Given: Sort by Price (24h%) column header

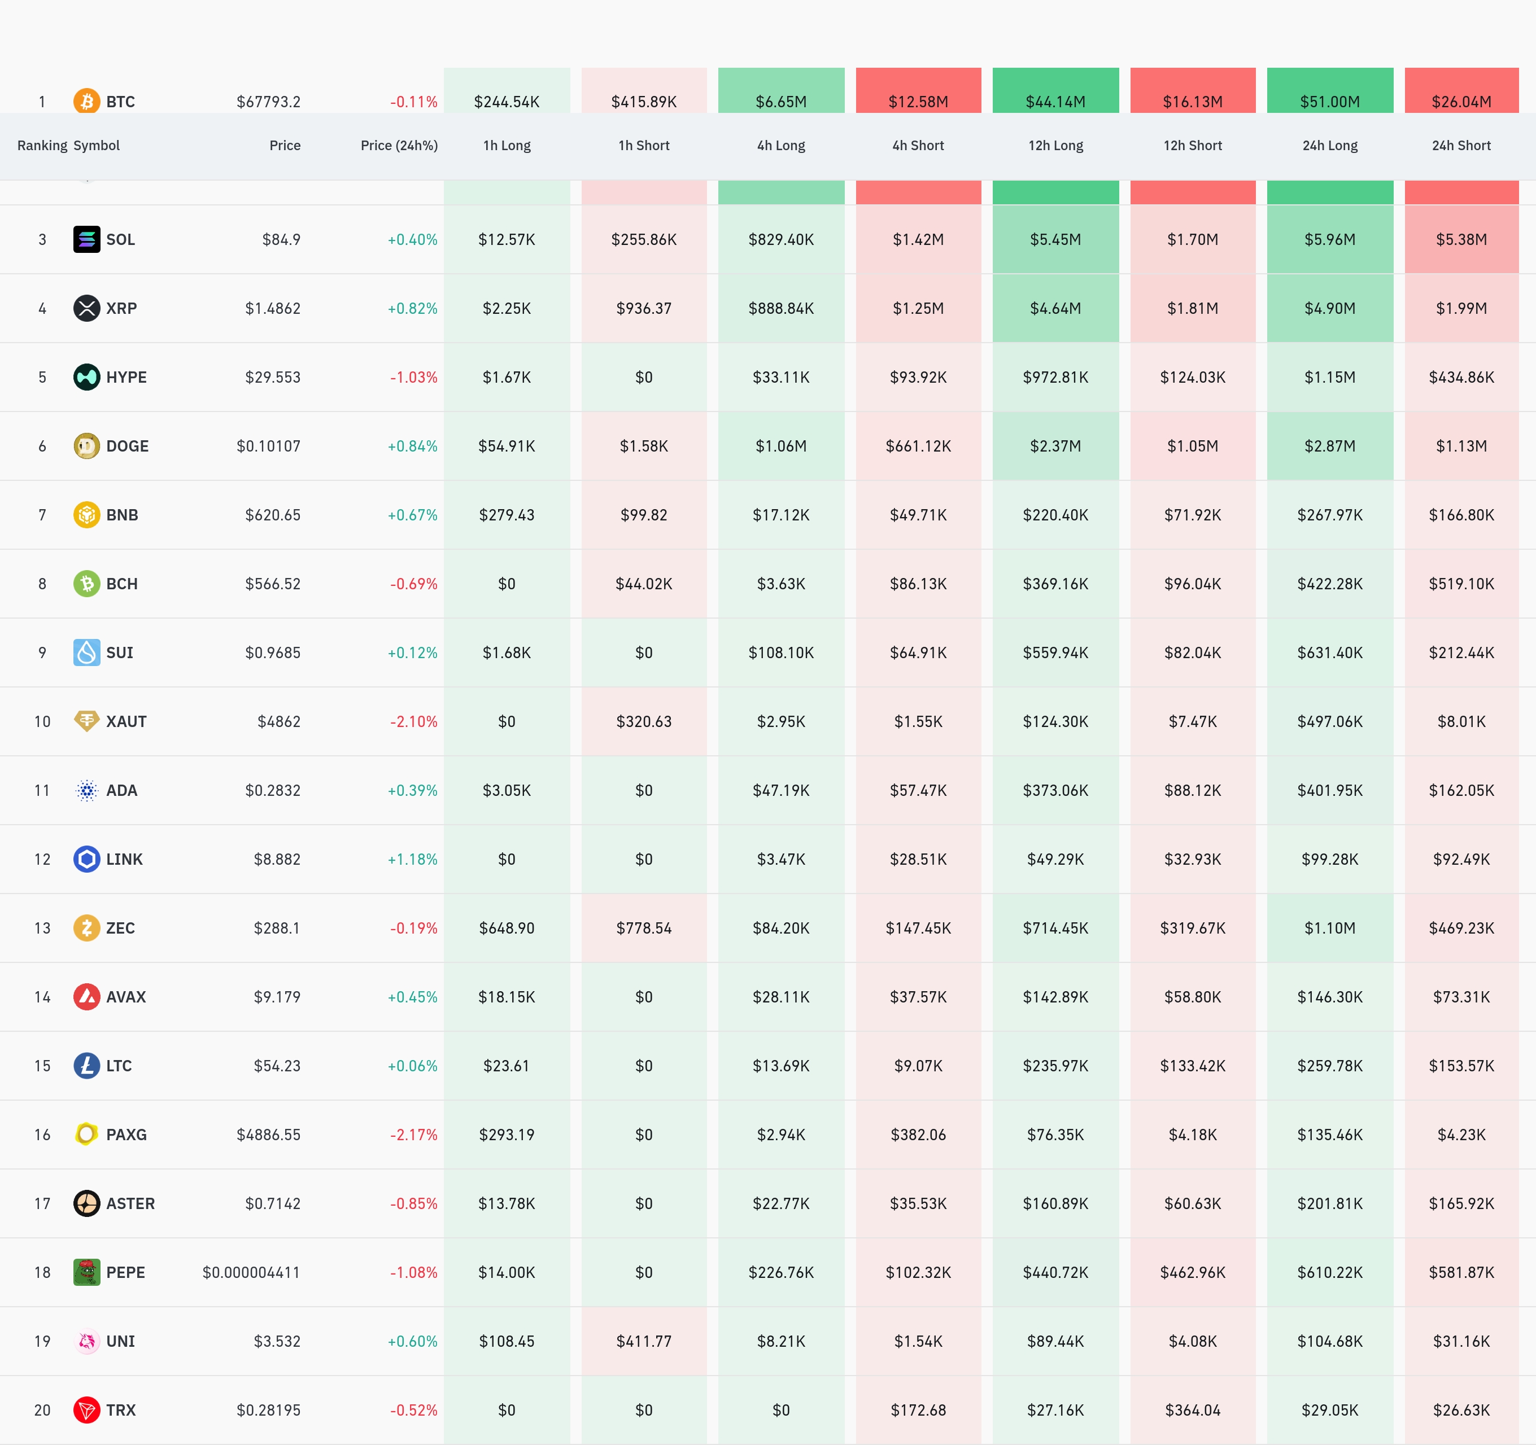Looking at the screenshot, I should pos(399,145).
